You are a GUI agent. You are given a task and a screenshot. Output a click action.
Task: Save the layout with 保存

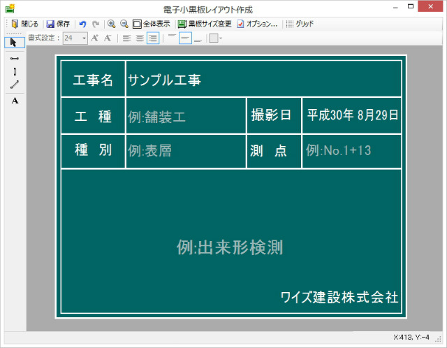(x=58, y=24)
